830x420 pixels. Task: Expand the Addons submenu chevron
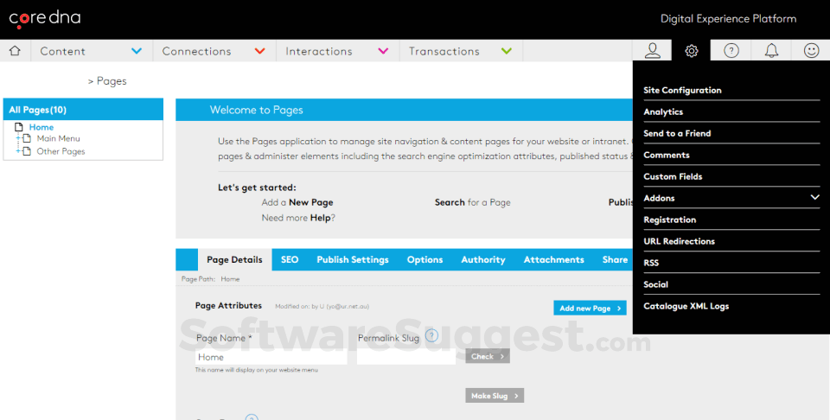coord(814,198)
